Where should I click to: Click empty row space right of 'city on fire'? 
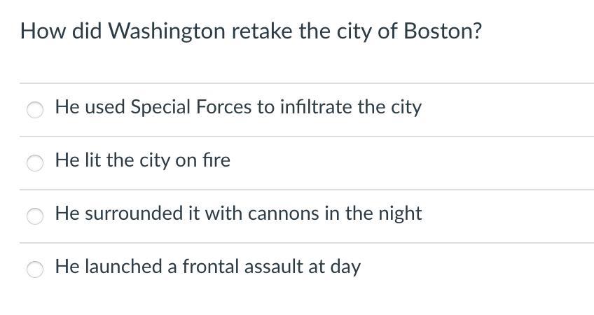click(x=412, y=163)
